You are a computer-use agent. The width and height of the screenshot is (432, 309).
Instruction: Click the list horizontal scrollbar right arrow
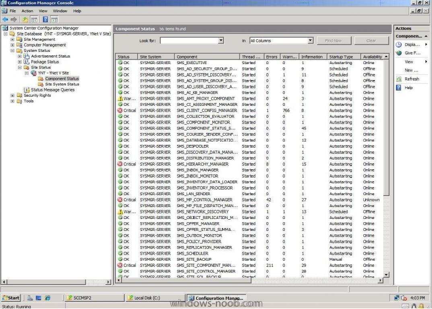[381, 280]
